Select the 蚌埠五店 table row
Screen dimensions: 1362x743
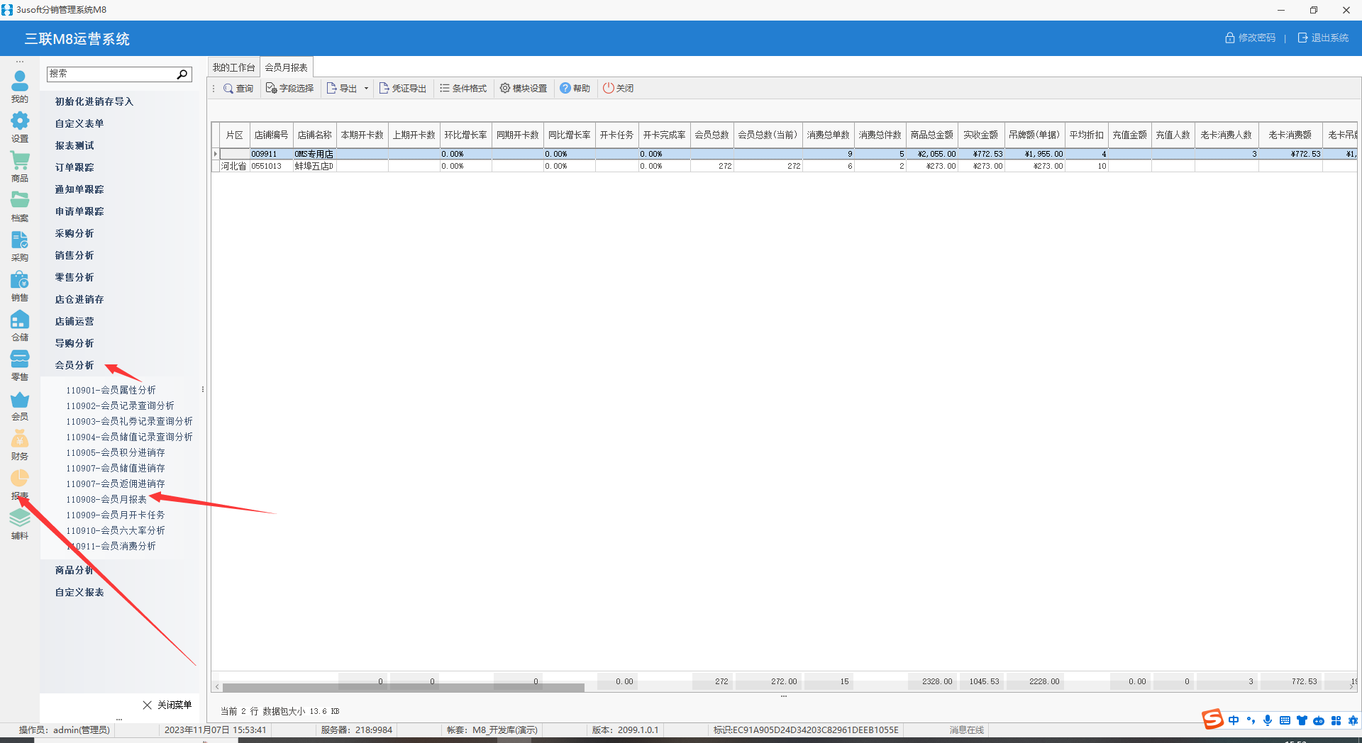point(314,166)
